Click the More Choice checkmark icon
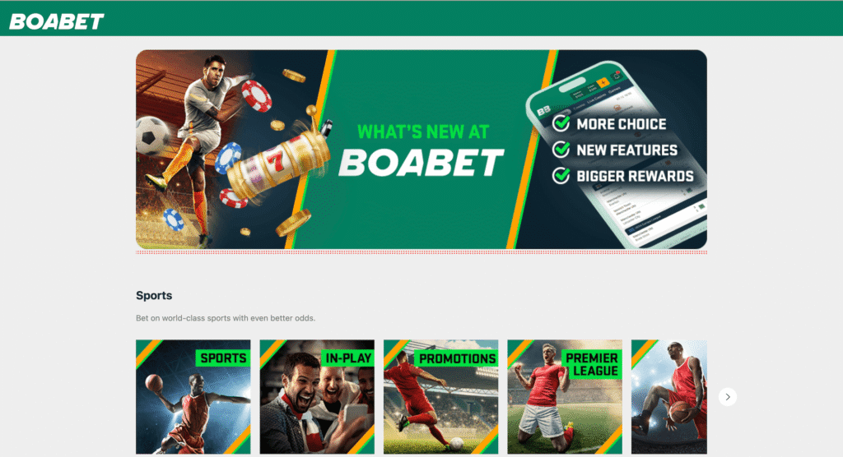This screenshot has height=457, width=843. 561,123
